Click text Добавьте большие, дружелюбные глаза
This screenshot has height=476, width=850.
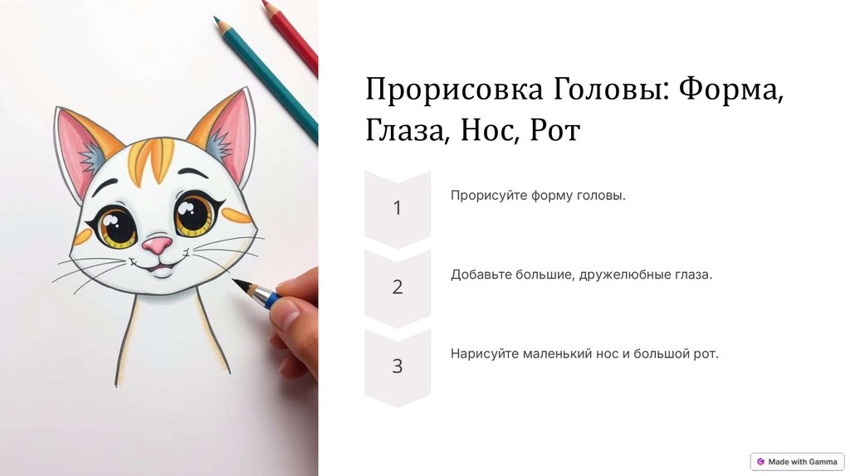[x=581, y=274]
